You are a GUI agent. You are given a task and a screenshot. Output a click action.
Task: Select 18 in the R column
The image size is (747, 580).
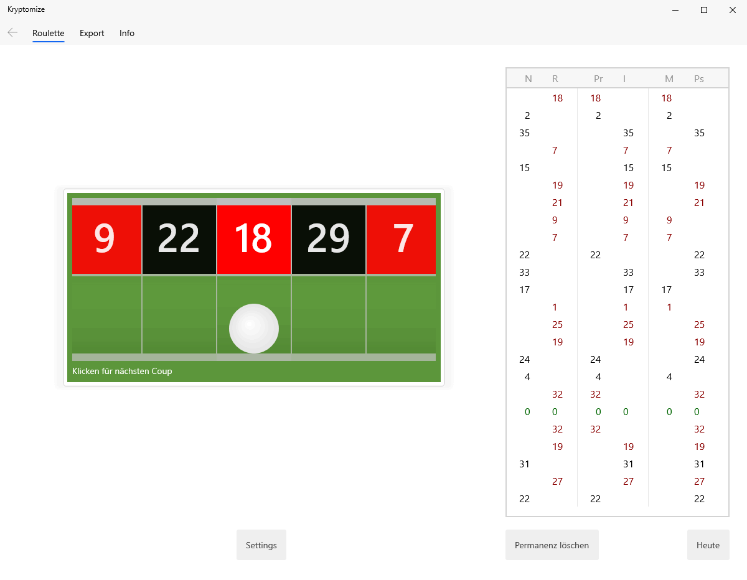558,98
